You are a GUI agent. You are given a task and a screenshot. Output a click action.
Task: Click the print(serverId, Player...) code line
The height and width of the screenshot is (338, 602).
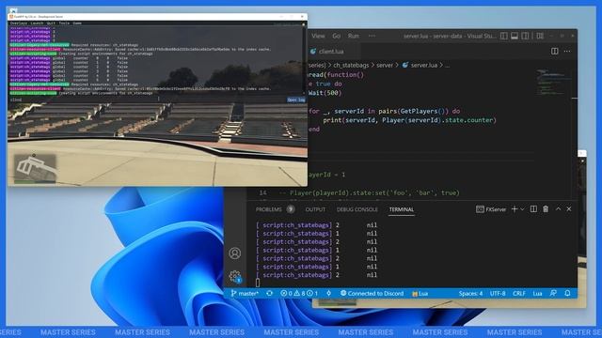coord(409,120)
